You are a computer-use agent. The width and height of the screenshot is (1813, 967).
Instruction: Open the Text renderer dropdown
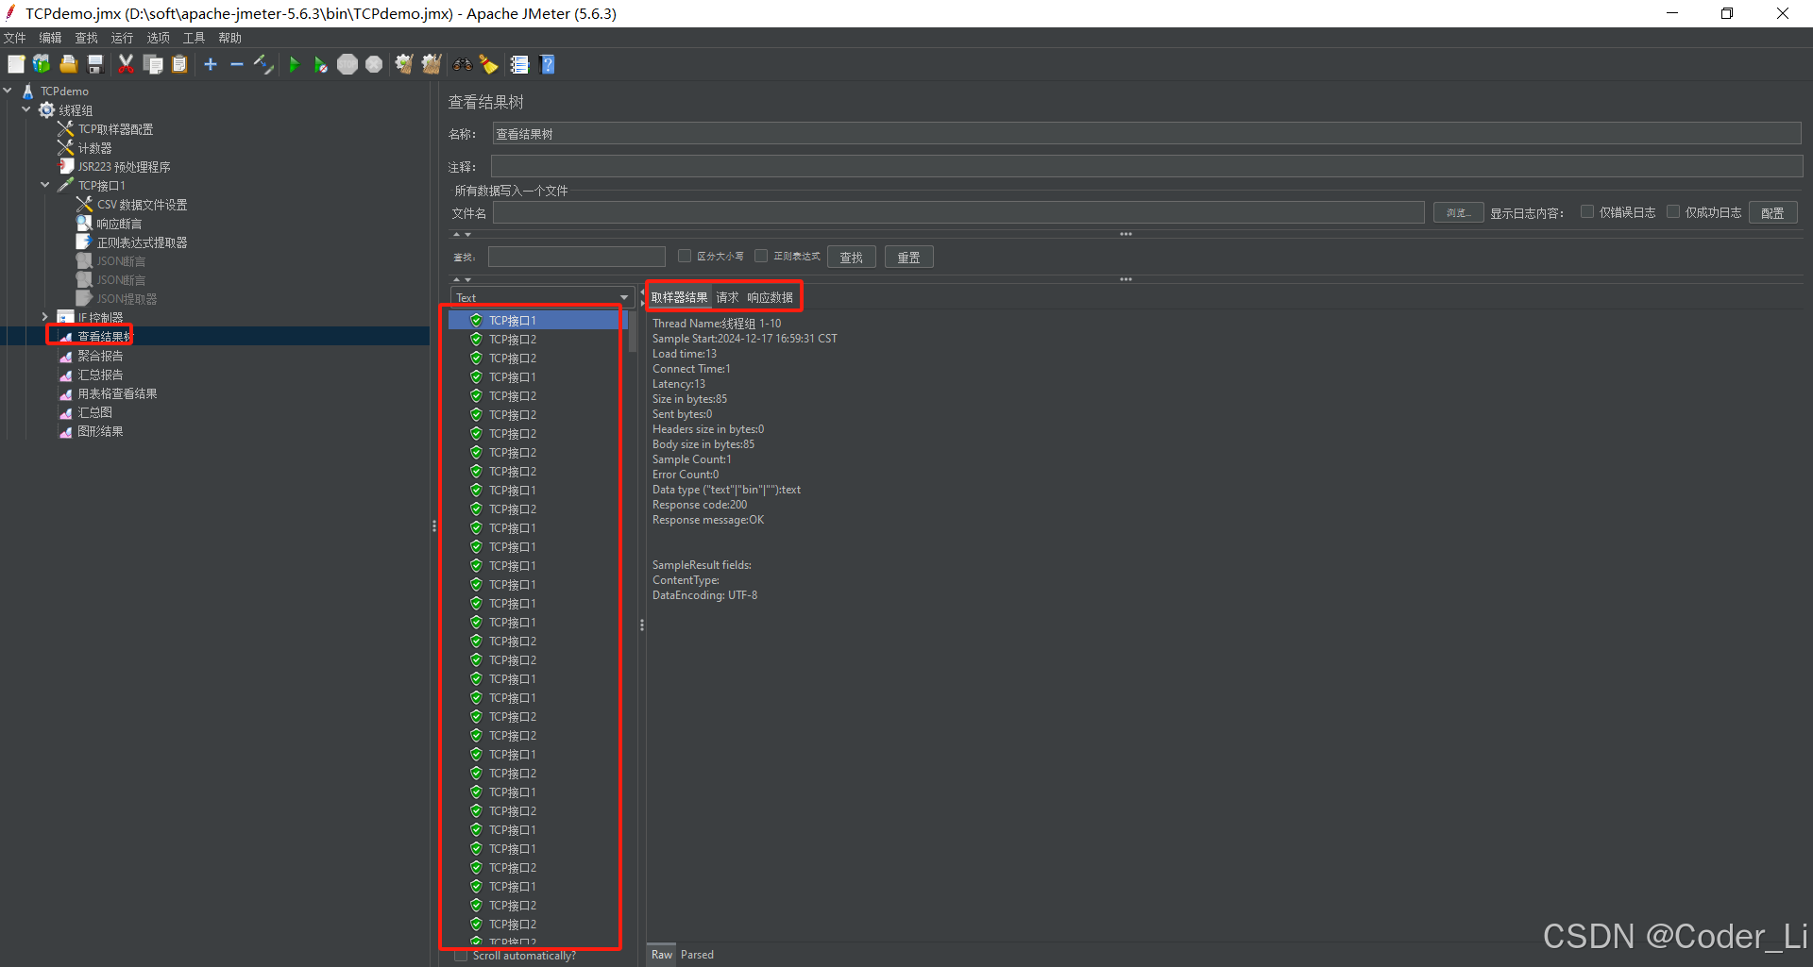(x=542, y=297)
